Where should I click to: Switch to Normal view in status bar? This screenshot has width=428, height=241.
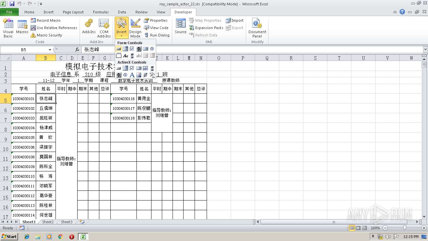tap(352, 228)
